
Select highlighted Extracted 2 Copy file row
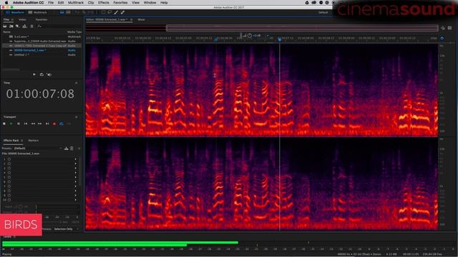[42, 46]
